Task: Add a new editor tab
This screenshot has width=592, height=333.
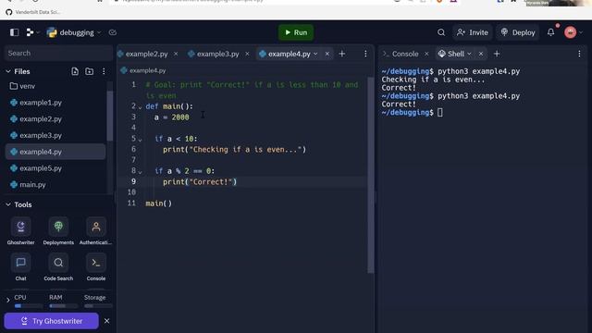Action: click(342, 54)
